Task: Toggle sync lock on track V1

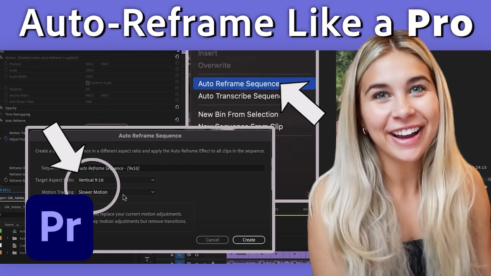Action: tap(188, 255)
